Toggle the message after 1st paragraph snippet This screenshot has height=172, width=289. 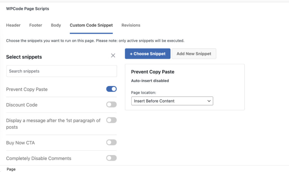111,120
